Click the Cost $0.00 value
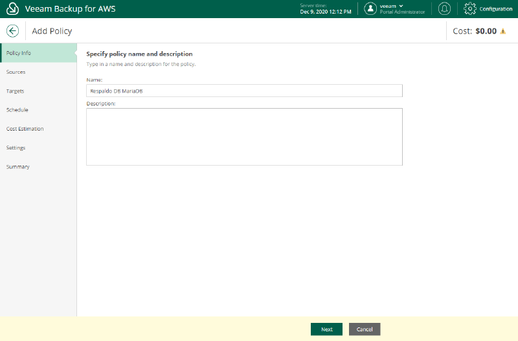Image resolution: width=518 pixels, height=341 pixels. (486, 31)
